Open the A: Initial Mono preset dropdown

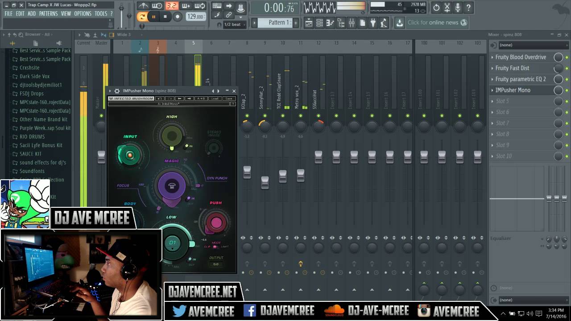(x=170, y=103)
